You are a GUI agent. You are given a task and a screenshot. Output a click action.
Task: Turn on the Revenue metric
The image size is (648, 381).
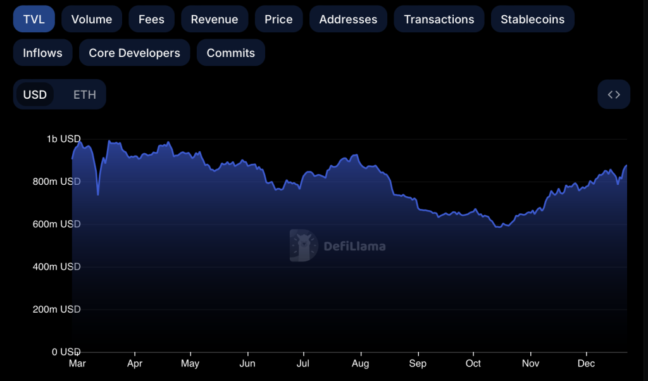pyautogui.click(x=215, y=19)
